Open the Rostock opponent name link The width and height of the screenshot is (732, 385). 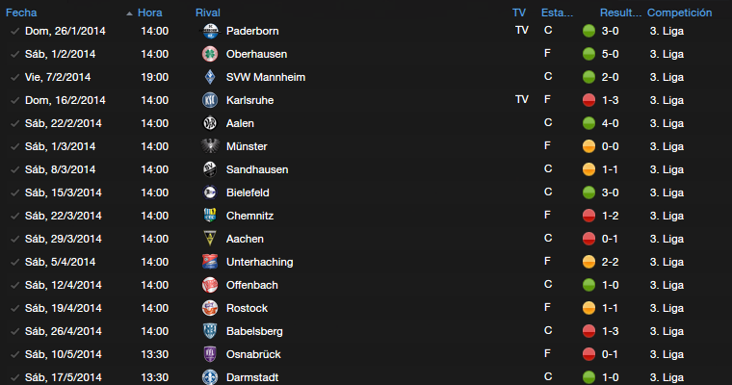click(x=247, y=308)
